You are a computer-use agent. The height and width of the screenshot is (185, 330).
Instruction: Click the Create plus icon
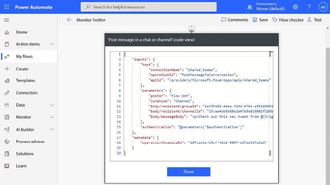coord(7,69)
